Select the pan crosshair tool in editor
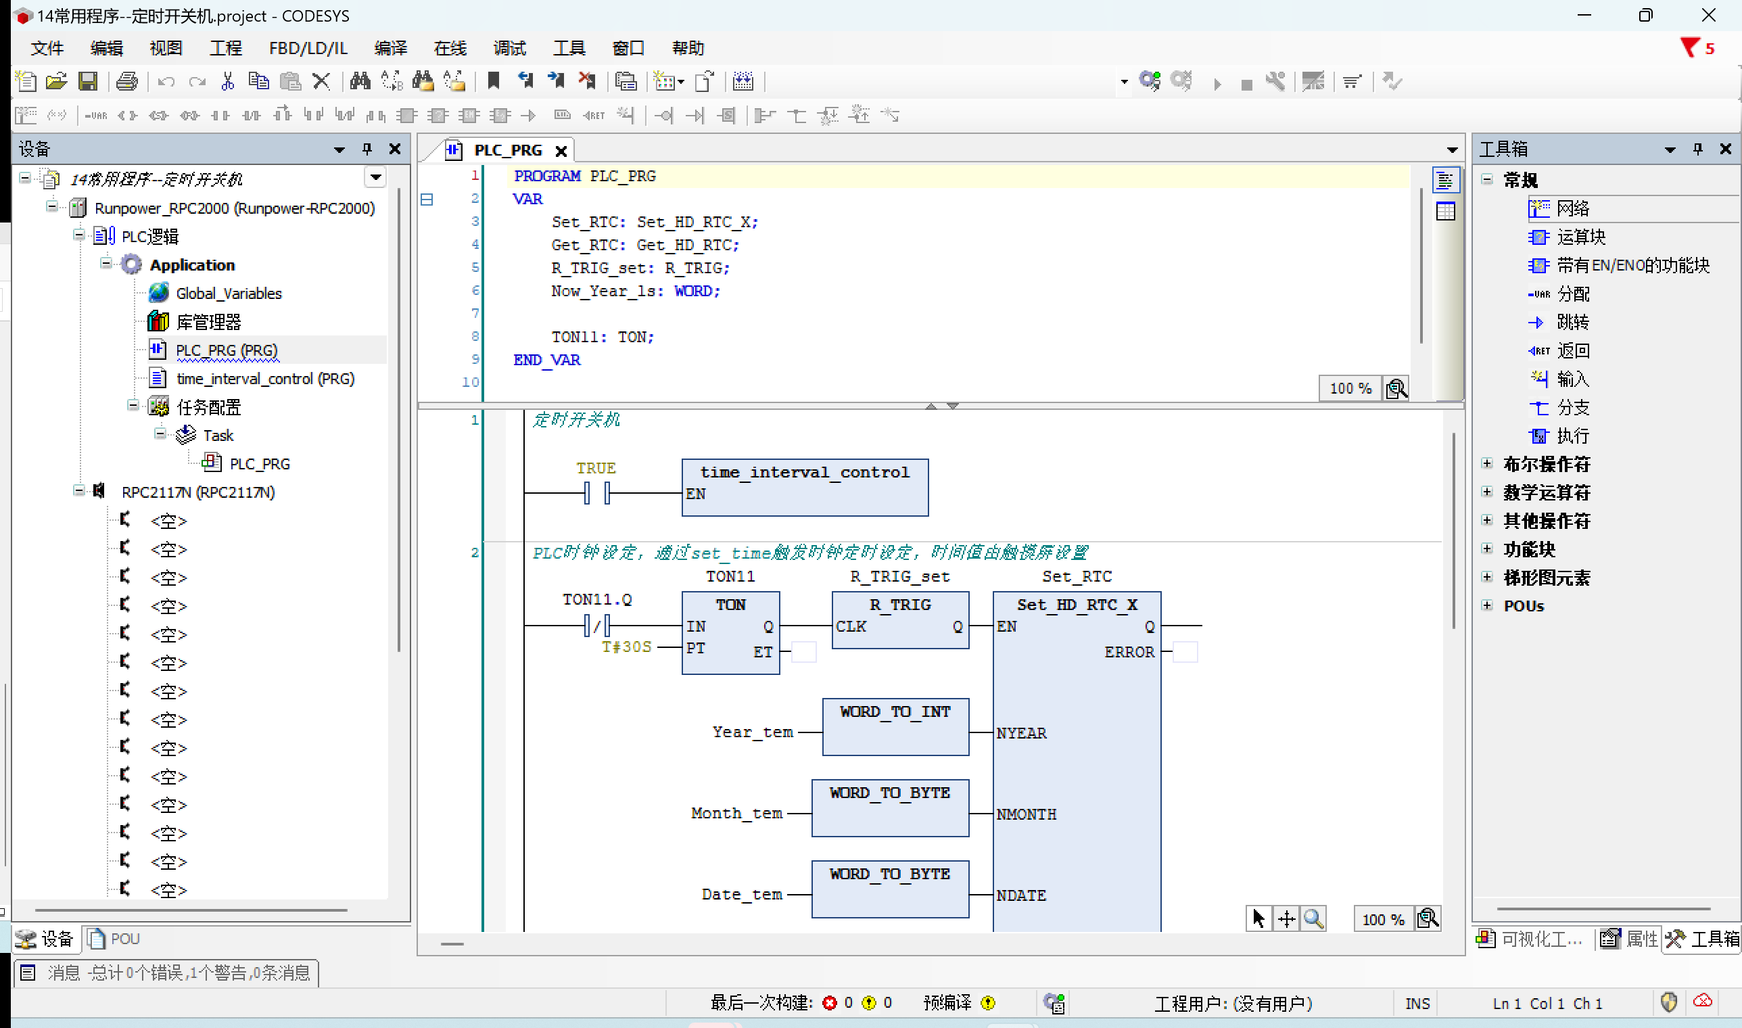 [x=1286, y=918]
